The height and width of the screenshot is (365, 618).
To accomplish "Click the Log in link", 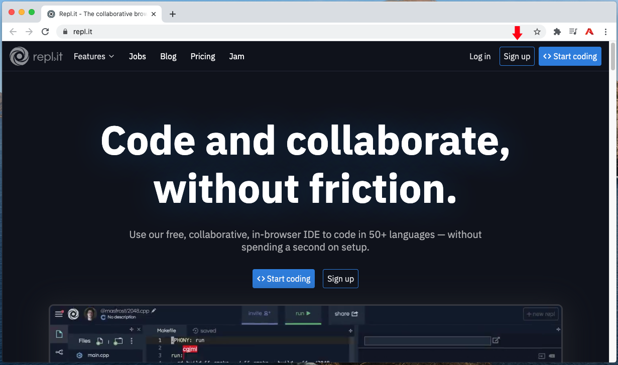I will click(x=480, y=56).
